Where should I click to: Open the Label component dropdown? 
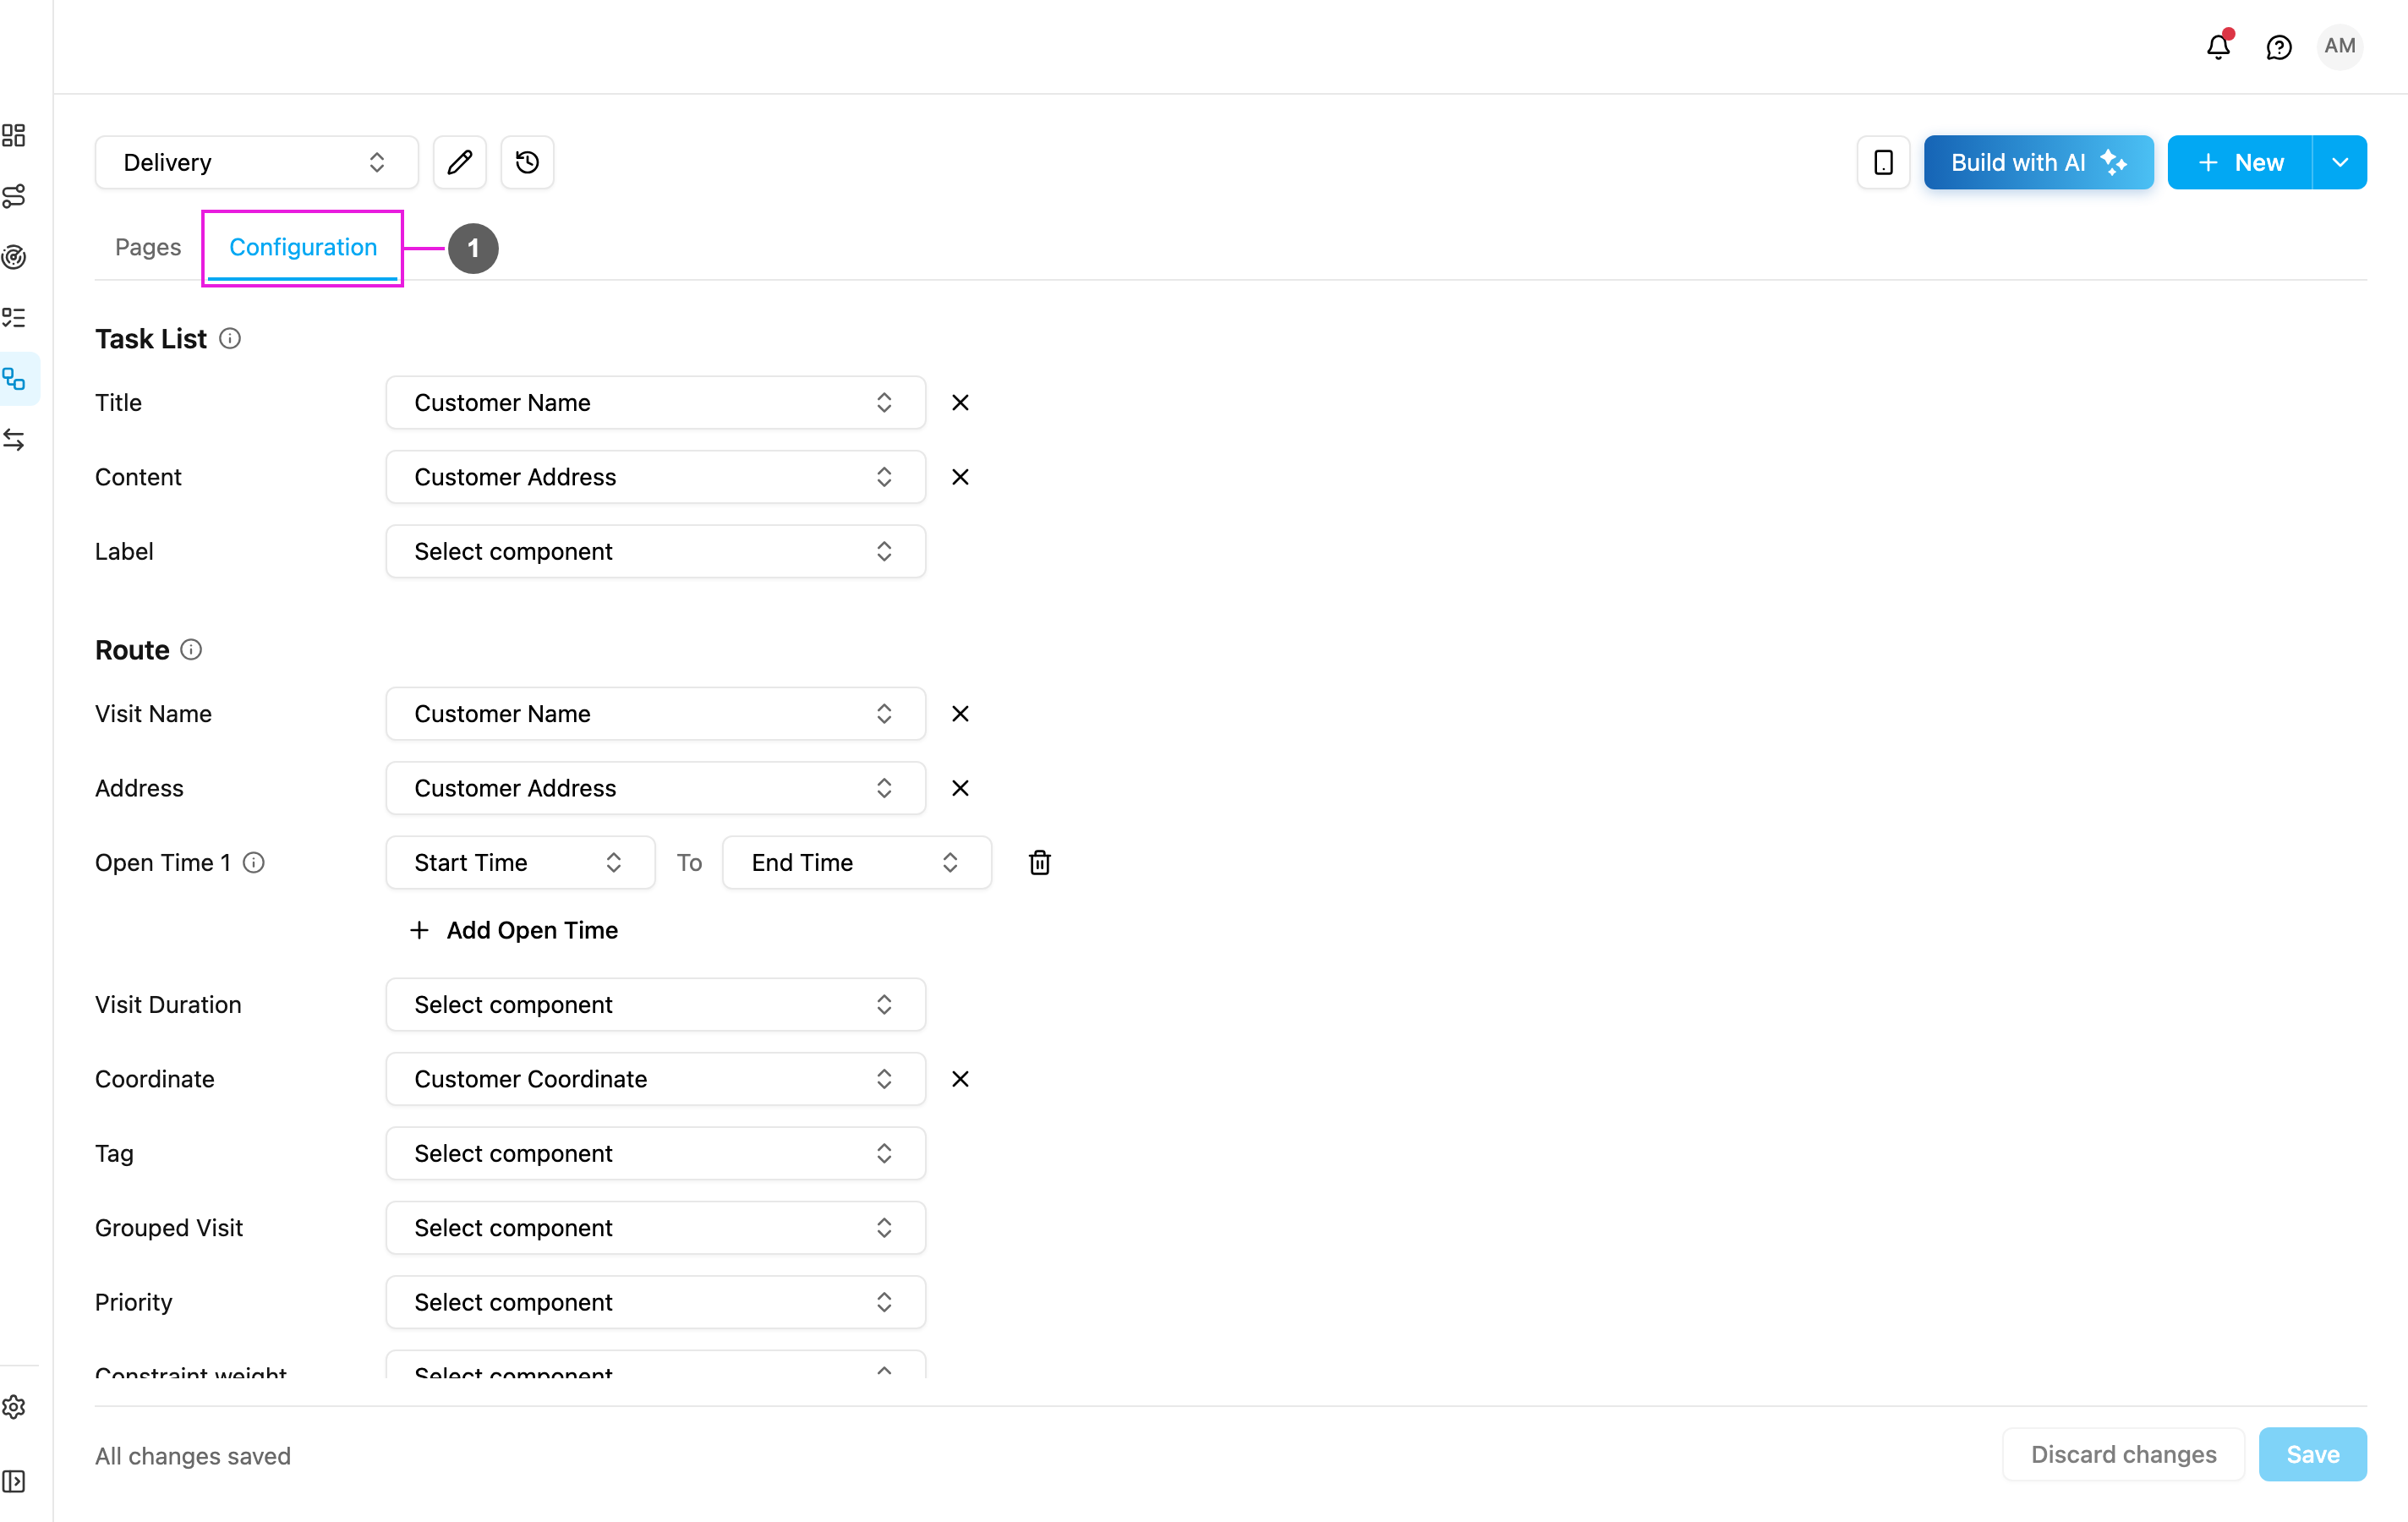pyautogui.click(x=656, y=552)
